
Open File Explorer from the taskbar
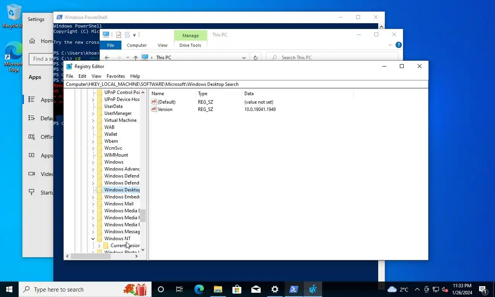218,289
